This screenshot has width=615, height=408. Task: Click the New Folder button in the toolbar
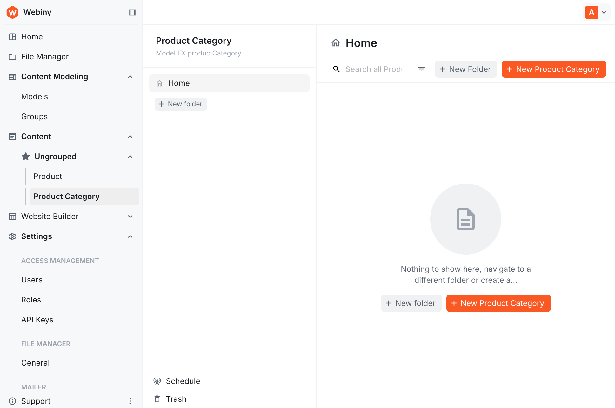click(466, 69)
